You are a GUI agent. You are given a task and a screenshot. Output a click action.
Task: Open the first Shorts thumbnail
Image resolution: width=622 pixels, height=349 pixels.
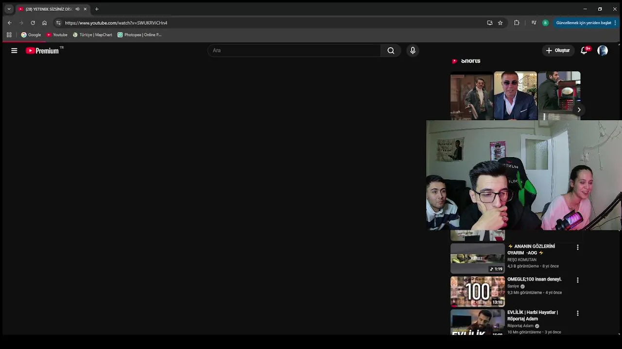click(471, 95)
